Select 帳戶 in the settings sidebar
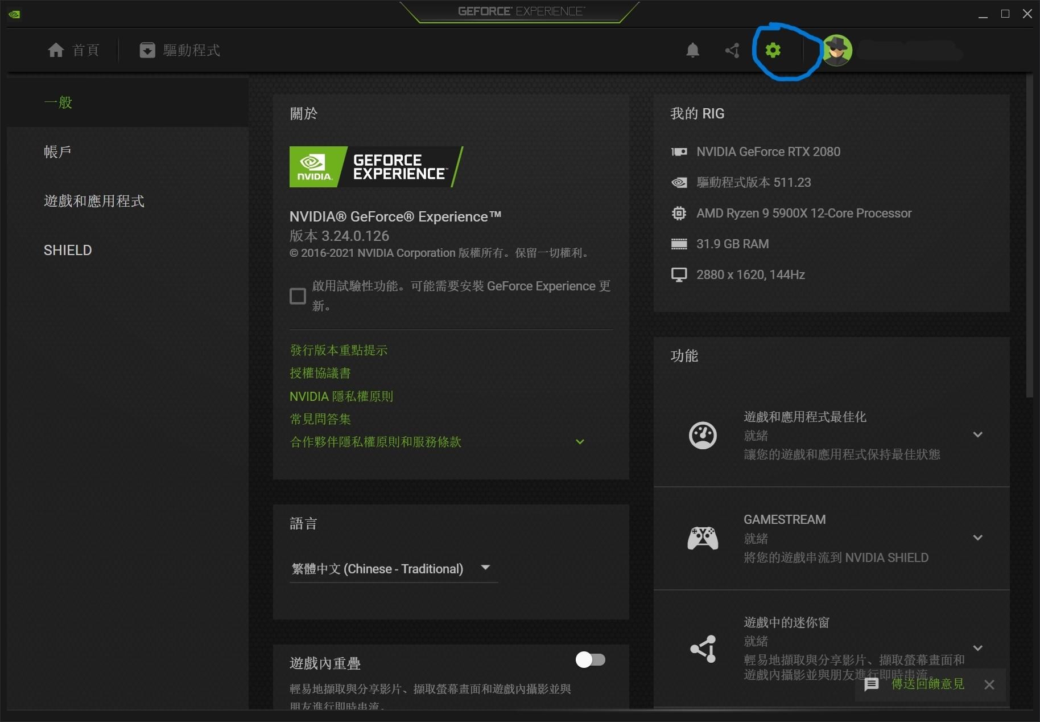1040x722 pixels. [127, 151]
